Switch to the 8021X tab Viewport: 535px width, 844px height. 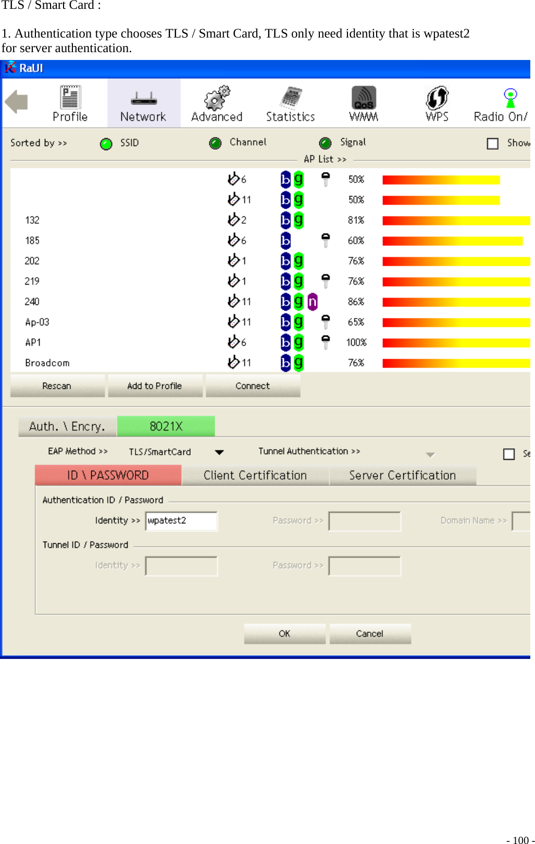[x=166, y=426]
